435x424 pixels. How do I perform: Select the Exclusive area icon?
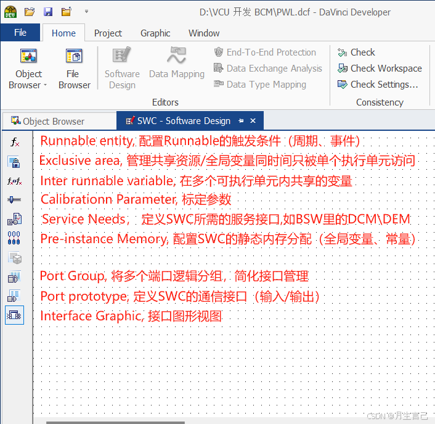point(14,162)
